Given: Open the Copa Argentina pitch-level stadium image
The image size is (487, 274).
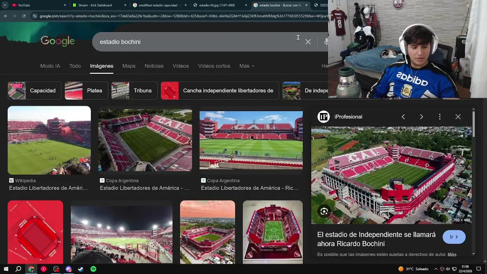Looking at the screenshot, I should (x=251, y=140).
